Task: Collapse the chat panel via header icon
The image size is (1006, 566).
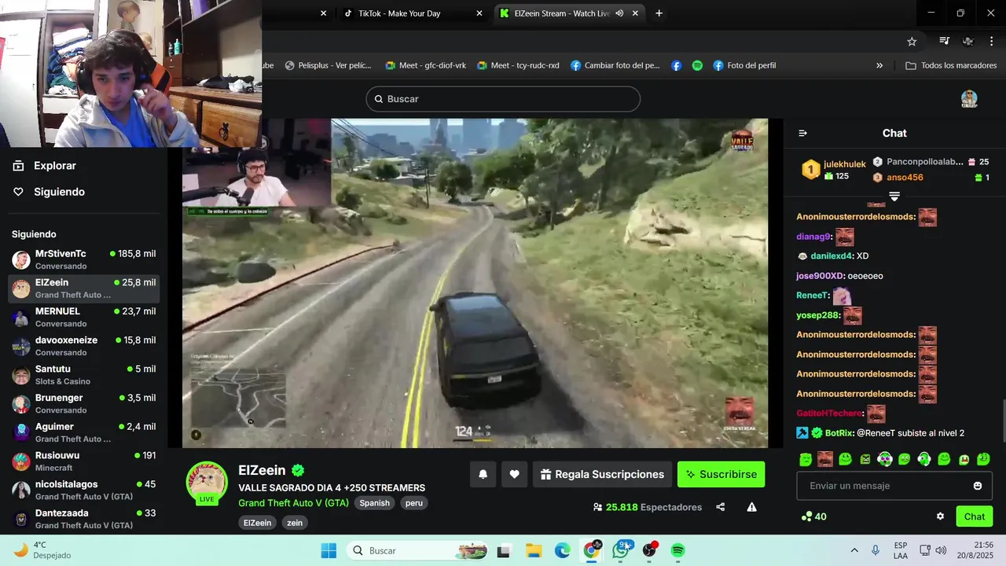Action: coord(802,133)
